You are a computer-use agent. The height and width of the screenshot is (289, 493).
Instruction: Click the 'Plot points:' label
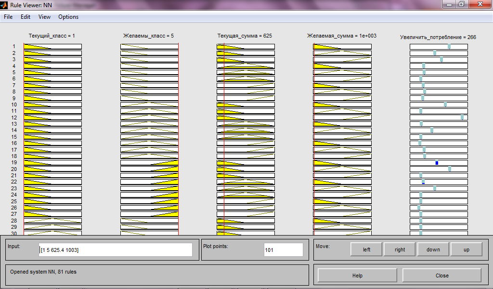(216, 246)
